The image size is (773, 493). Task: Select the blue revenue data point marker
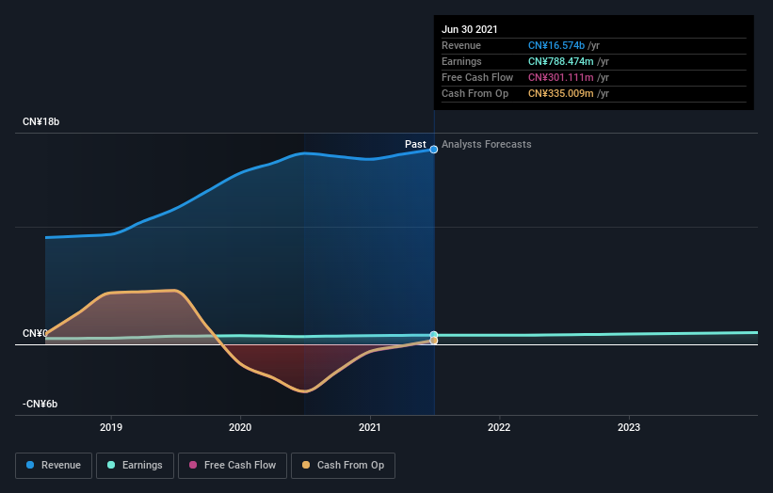click(x=434, y=150)
